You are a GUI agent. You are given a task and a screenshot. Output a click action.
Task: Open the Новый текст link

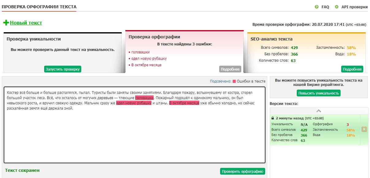[x=26, y=23]
